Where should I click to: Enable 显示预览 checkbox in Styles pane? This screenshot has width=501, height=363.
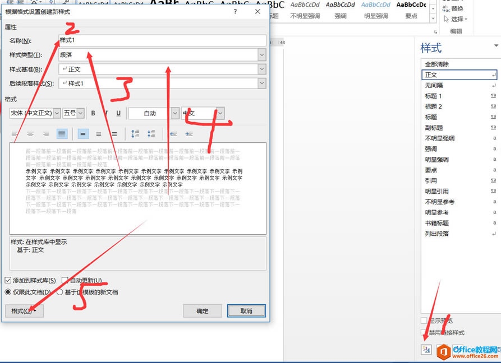[424, 320]
